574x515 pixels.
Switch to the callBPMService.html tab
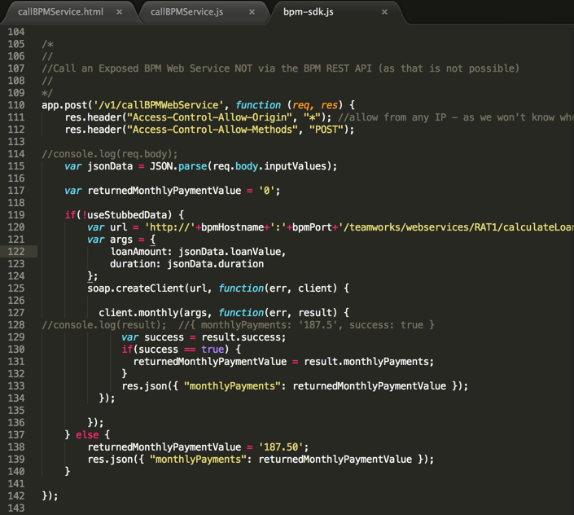click(x=61, y=11)
